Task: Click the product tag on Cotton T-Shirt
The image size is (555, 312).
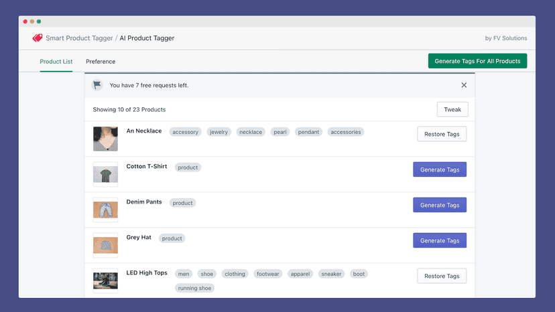Action: [x=188, y=167]
